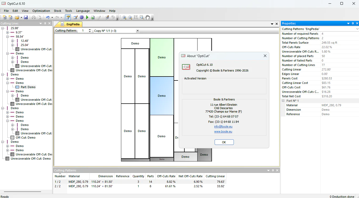Open the Cutting Lines panel options arrow
The image size is (359, 198).
click(x=41, y=23)
